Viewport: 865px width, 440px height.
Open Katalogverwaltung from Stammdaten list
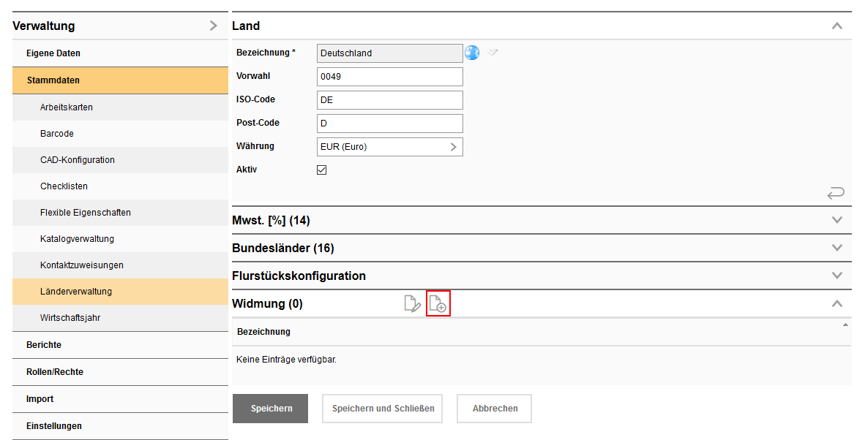pyautogui.click(x=77, y=239)
